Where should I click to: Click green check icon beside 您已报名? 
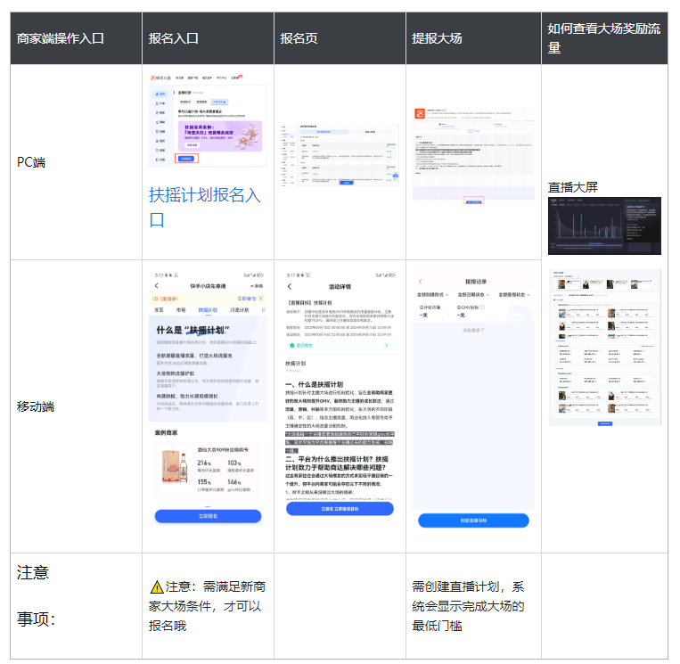tap(291, 345)
